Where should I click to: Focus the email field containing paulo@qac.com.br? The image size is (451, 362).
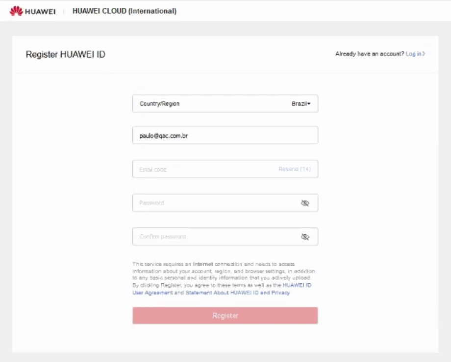point(225,136)
